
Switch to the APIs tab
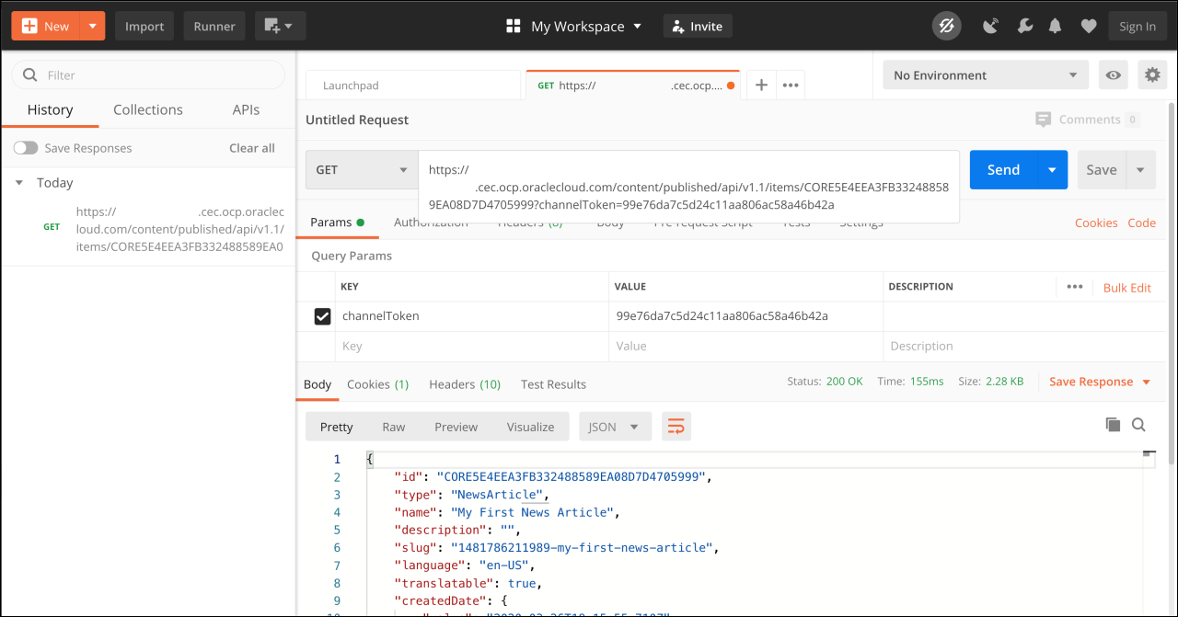pos(246,109)
